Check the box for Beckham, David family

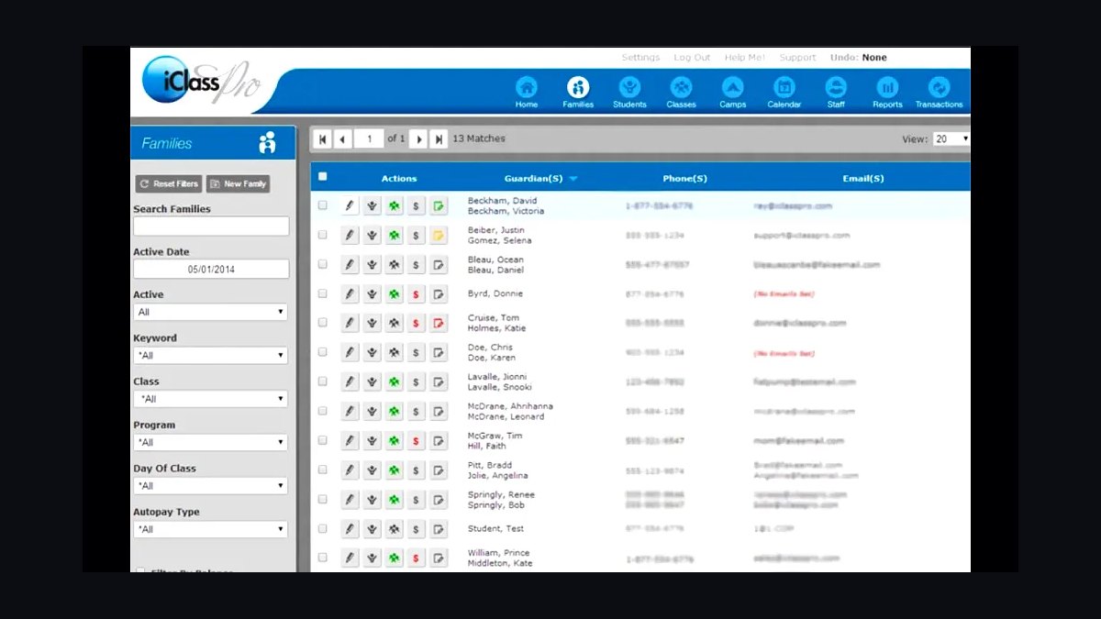322,205
